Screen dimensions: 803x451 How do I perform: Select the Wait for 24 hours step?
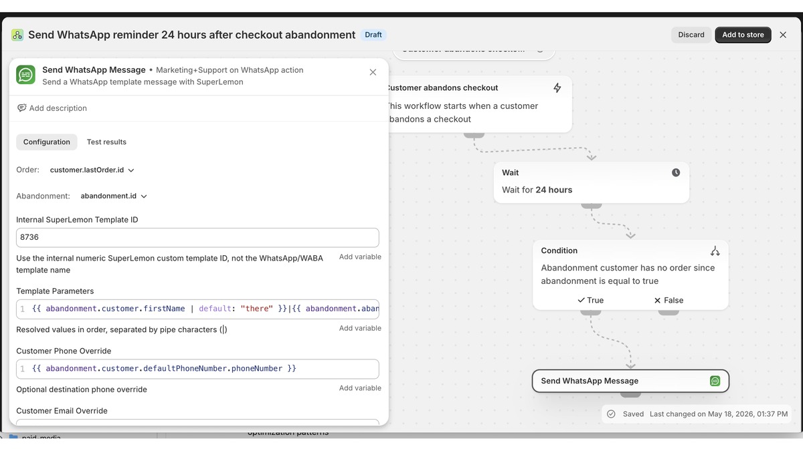(592, 182)
